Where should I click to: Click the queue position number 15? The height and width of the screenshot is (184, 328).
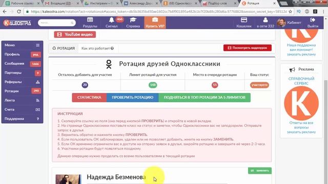(215, 85)
